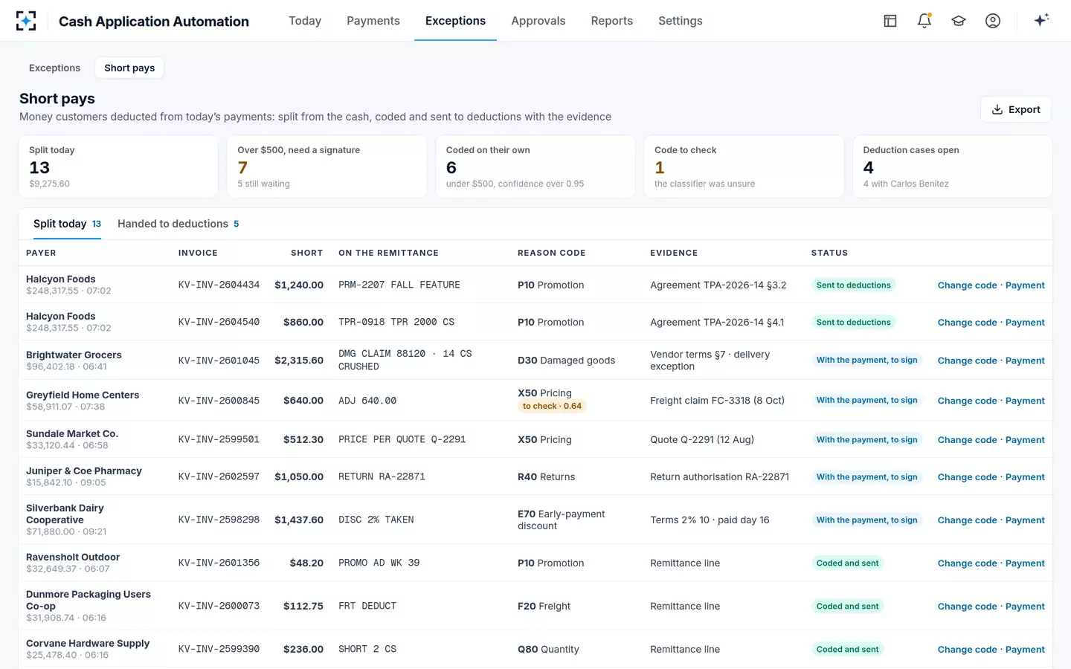Image resolution: width=1071 pixels, height=669 pixels.
Task: Open the Deduction cases open card
Action: (x=952, y=167)
